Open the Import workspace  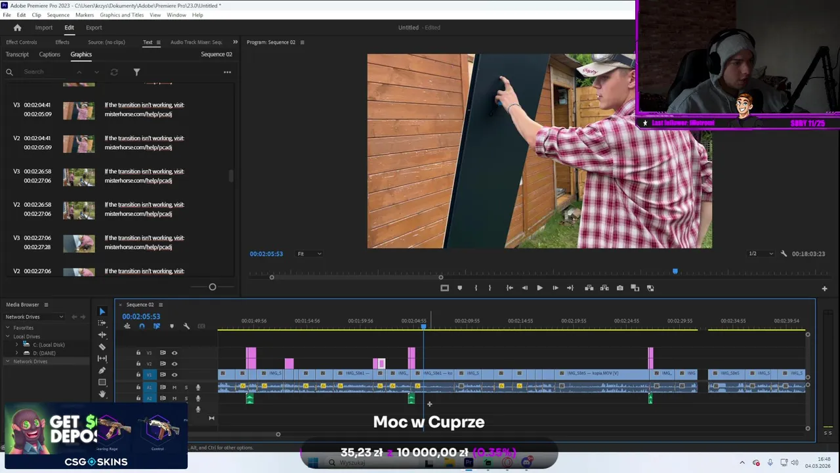44,28
